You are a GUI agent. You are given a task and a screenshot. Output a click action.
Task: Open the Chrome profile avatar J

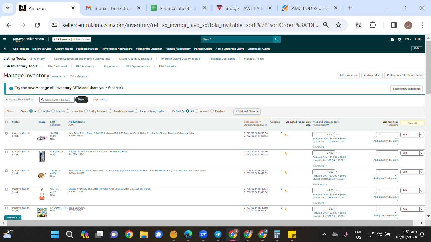coord(408,25)
